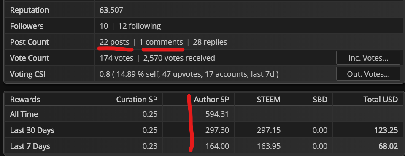Screen dimensions: 405x156
Task: Select Last 30 Days total 123.25
Action: click(x=386, y=130)
